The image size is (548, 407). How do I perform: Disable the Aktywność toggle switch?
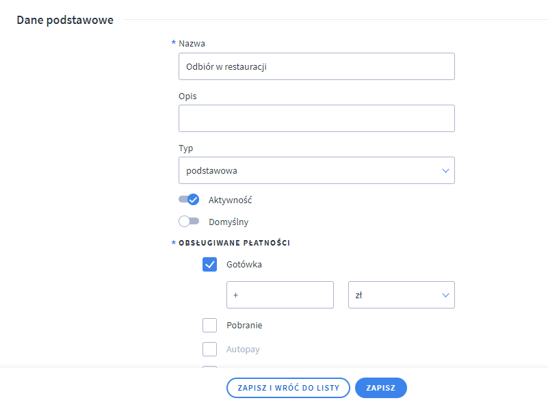189,200
